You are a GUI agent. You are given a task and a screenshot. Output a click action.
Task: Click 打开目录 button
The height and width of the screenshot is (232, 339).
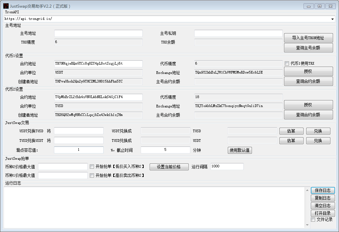(323, 213)
